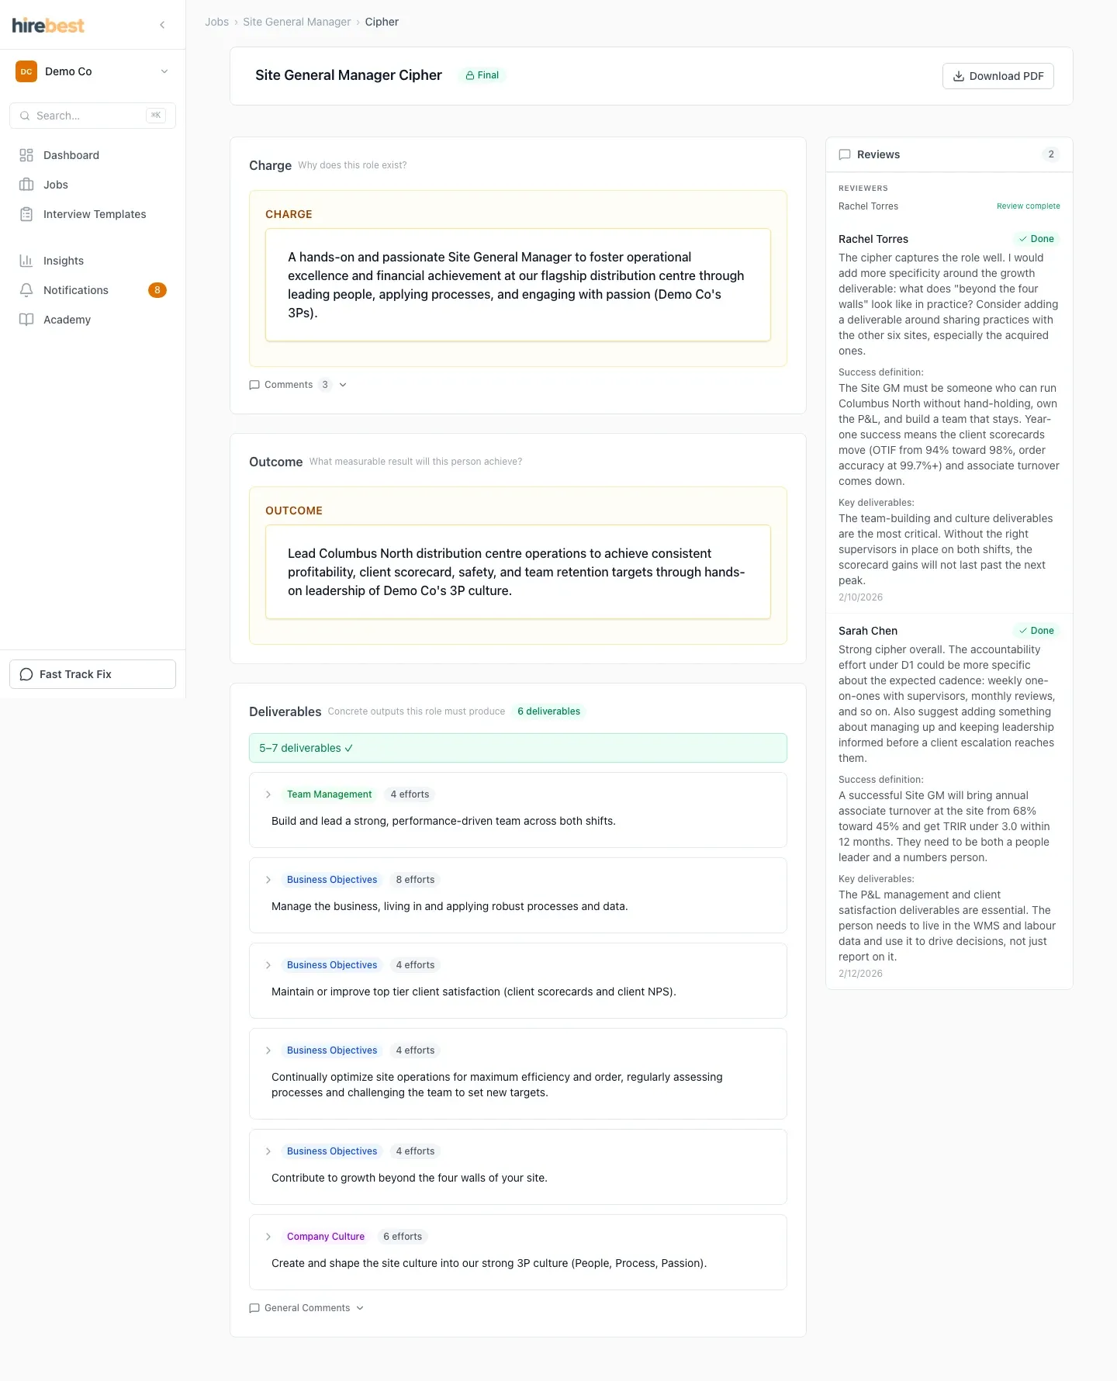Viewport: 1117px width, 1381px height.
Task: Expand the Team Management deliverable
Action: [x=268, y=794]
